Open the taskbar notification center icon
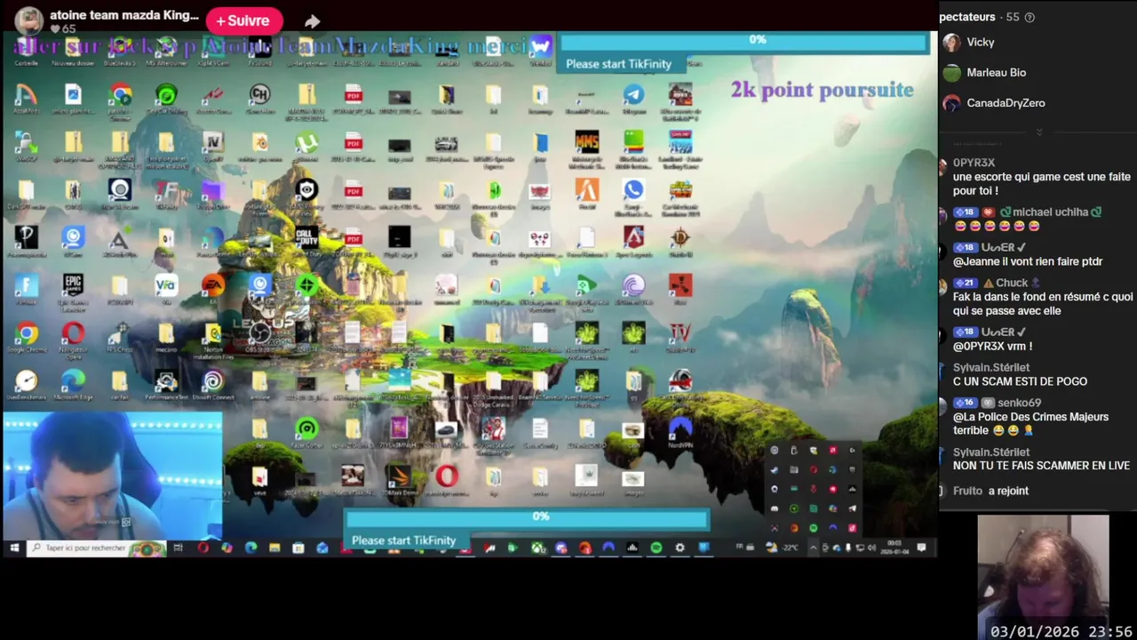 click(922, 548)
